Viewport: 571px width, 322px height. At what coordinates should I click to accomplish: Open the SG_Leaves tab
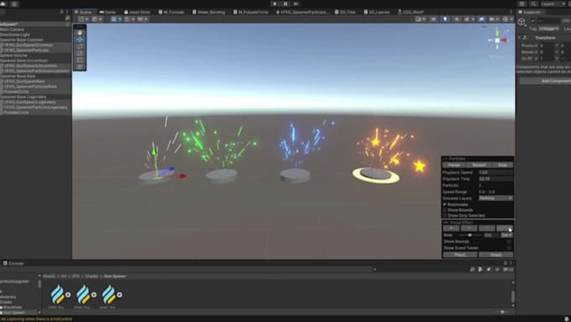click(x=376, y=12)
